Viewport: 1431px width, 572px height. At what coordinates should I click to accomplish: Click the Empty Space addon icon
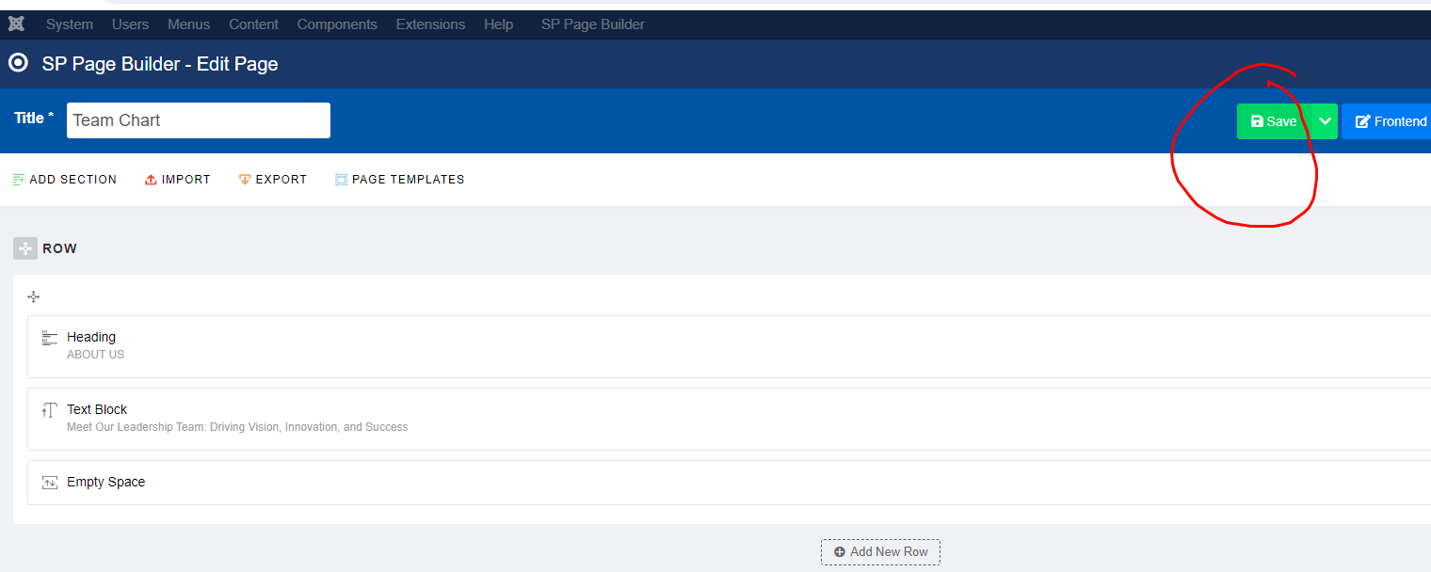click(x=50, y=483)
